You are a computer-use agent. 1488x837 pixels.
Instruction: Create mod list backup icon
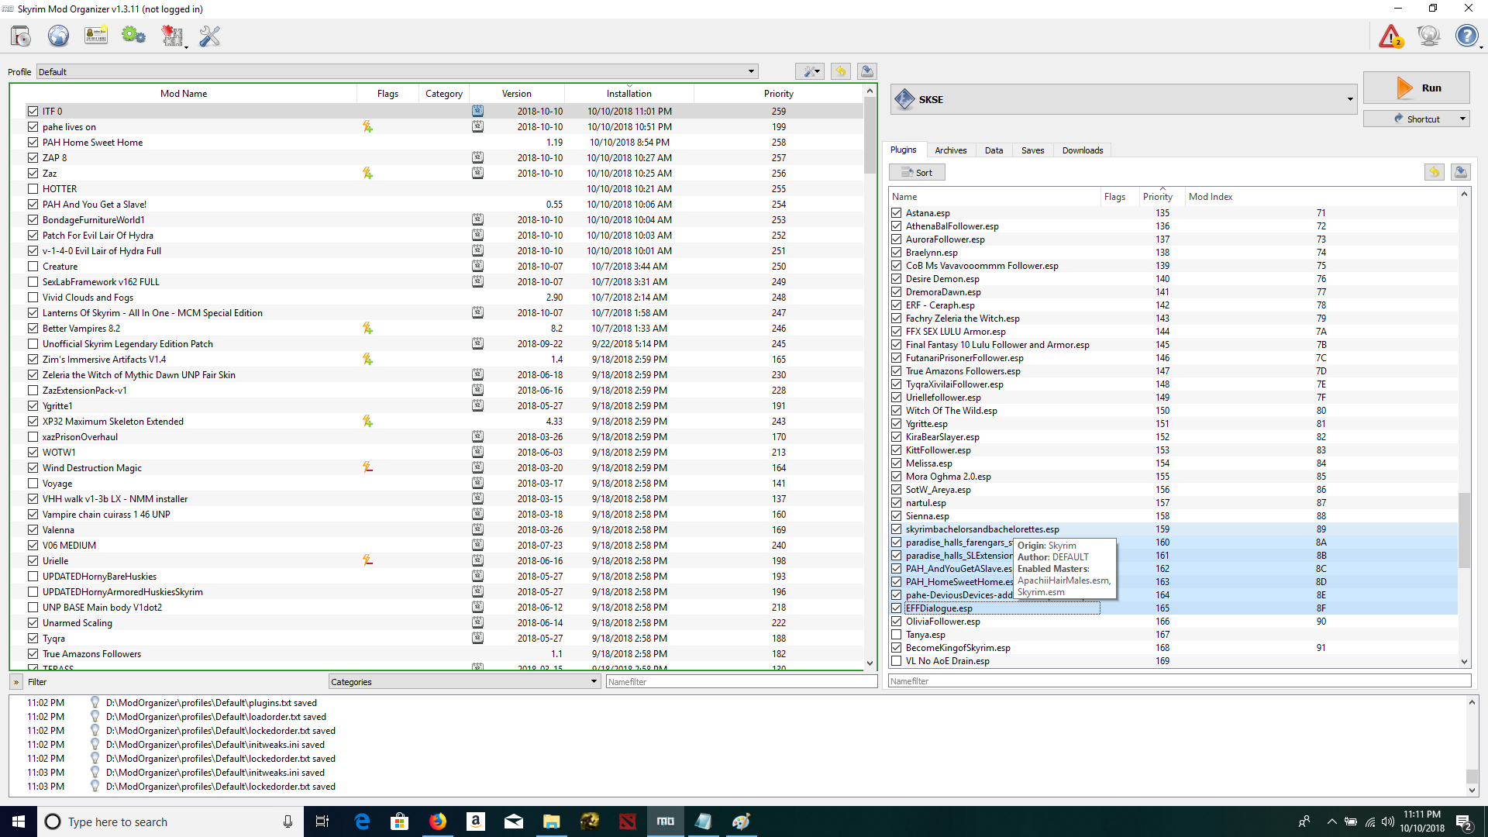pyautogui.click(x=867, y=71)
